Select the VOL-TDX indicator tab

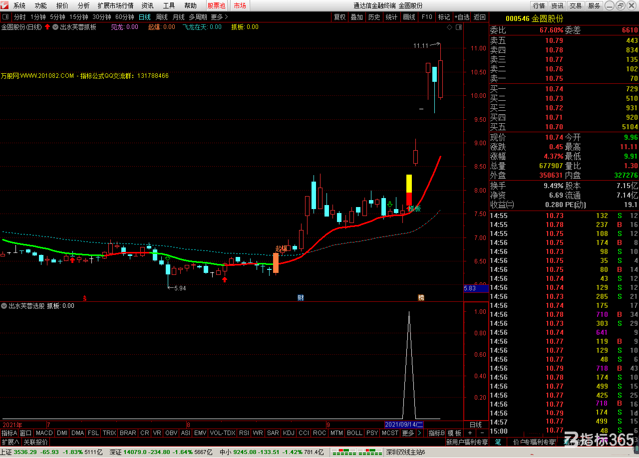(223, 433)
